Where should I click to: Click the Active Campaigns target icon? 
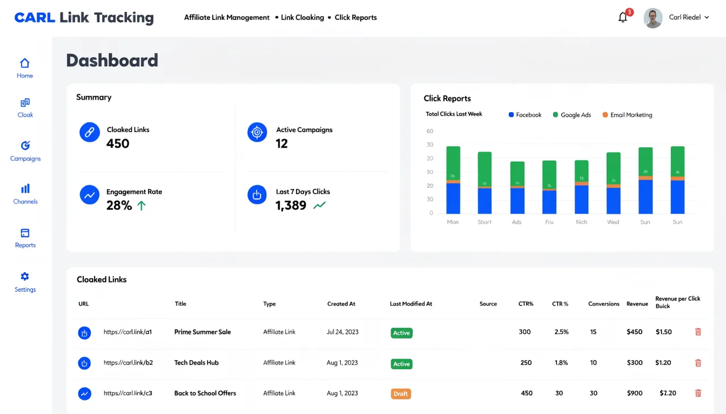[x=257, y=132]
